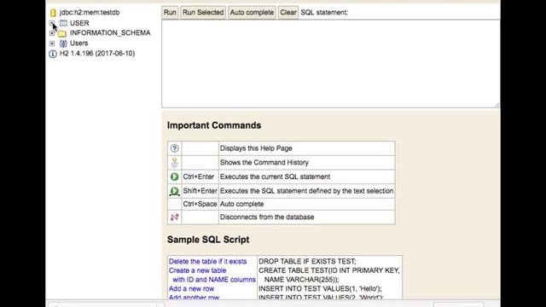Select INFORMATION_SCHEMA label in tree

(x=110, y=33)
